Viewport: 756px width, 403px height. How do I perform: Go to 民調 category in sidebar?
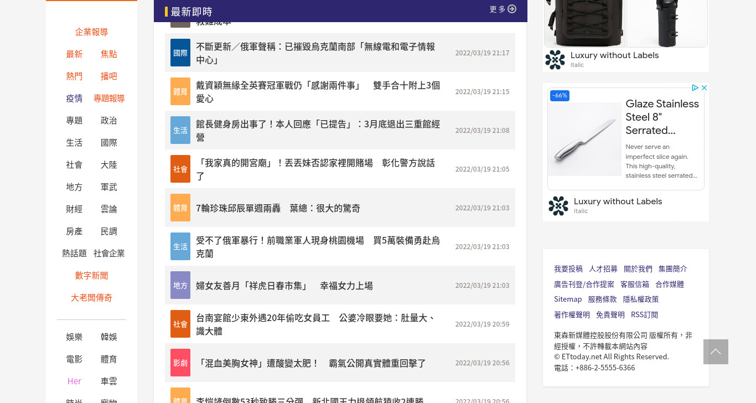tap(109, 231)
